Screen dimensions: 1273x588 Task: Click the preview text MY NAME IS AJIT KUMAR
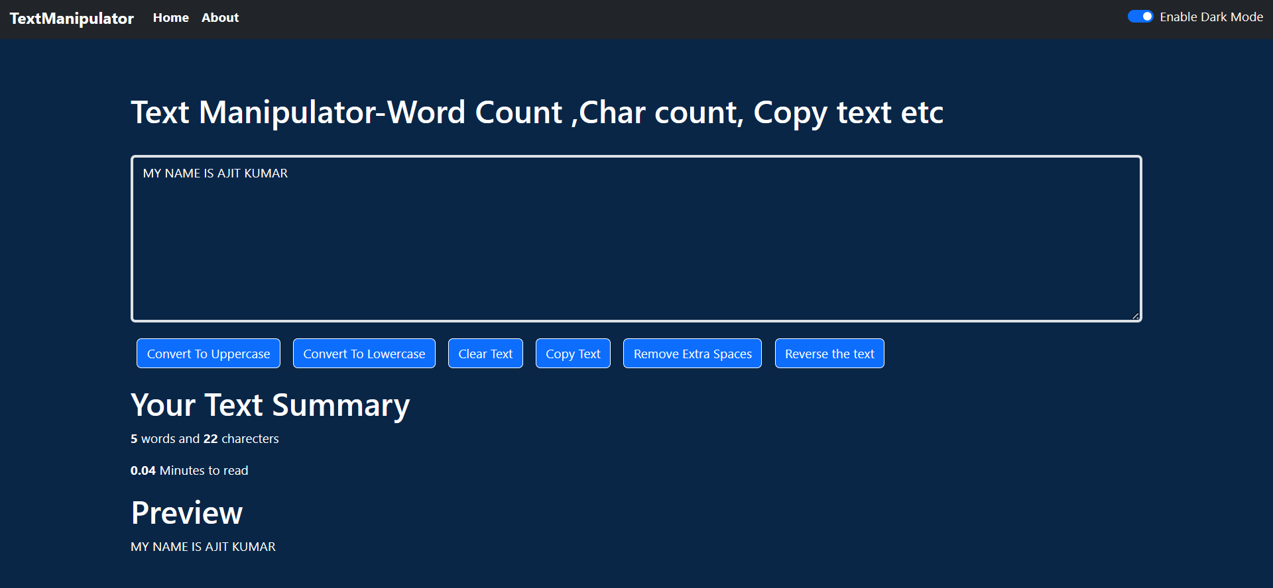click(203, 547)
